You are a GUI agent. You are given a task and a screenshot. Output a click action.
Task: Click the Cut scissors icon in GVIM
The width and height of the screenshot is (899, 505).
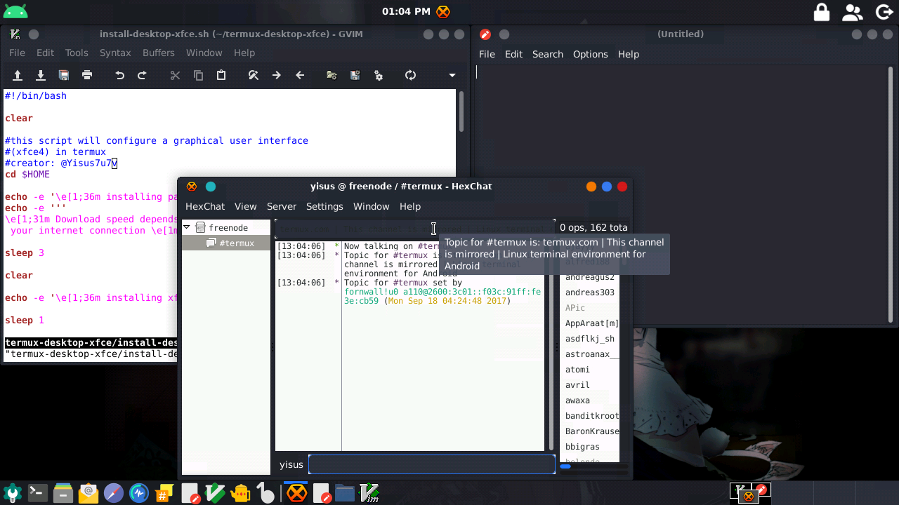pyautogui.click(x=175, y=75)
